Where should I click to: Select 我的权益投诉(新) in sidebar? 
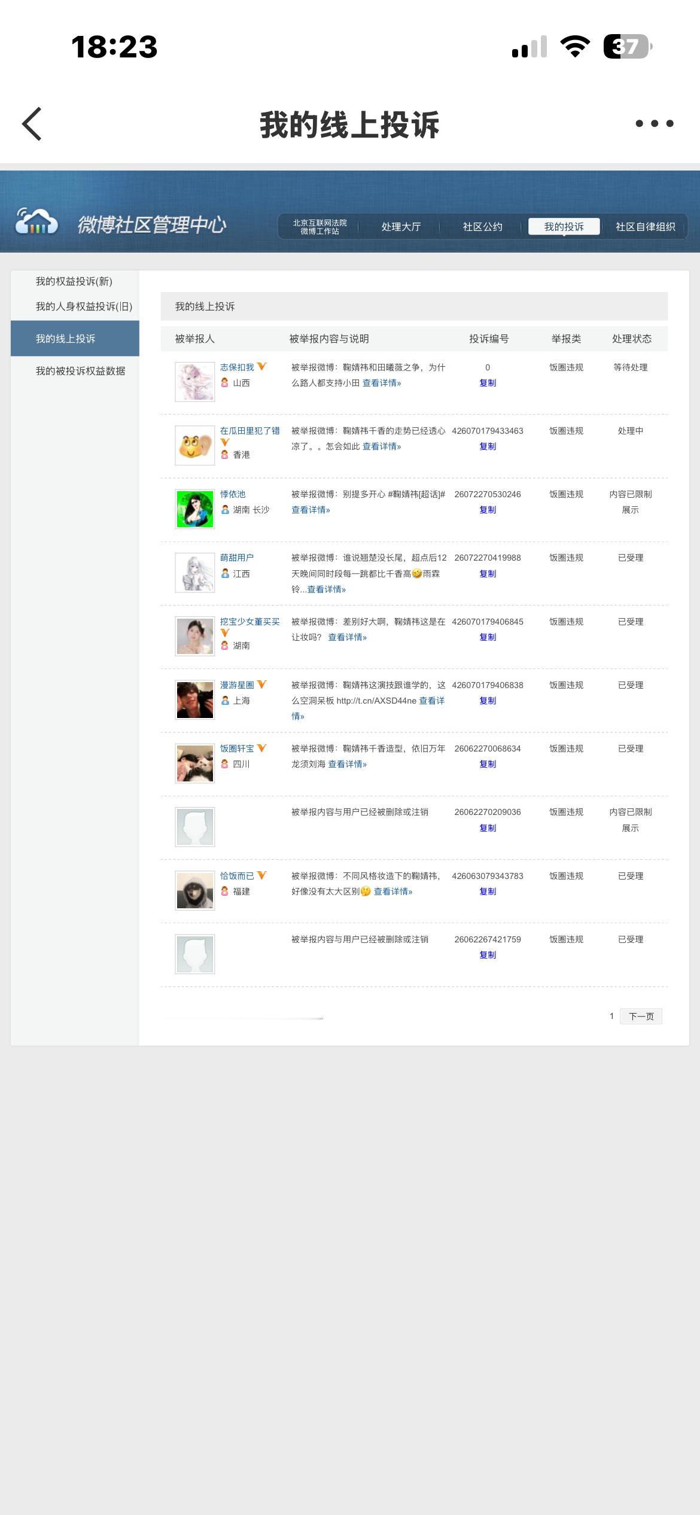tap(74, 281)
